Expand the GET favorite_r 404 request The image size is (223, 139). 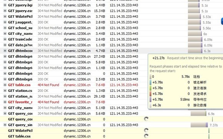(x=5, y=102)
